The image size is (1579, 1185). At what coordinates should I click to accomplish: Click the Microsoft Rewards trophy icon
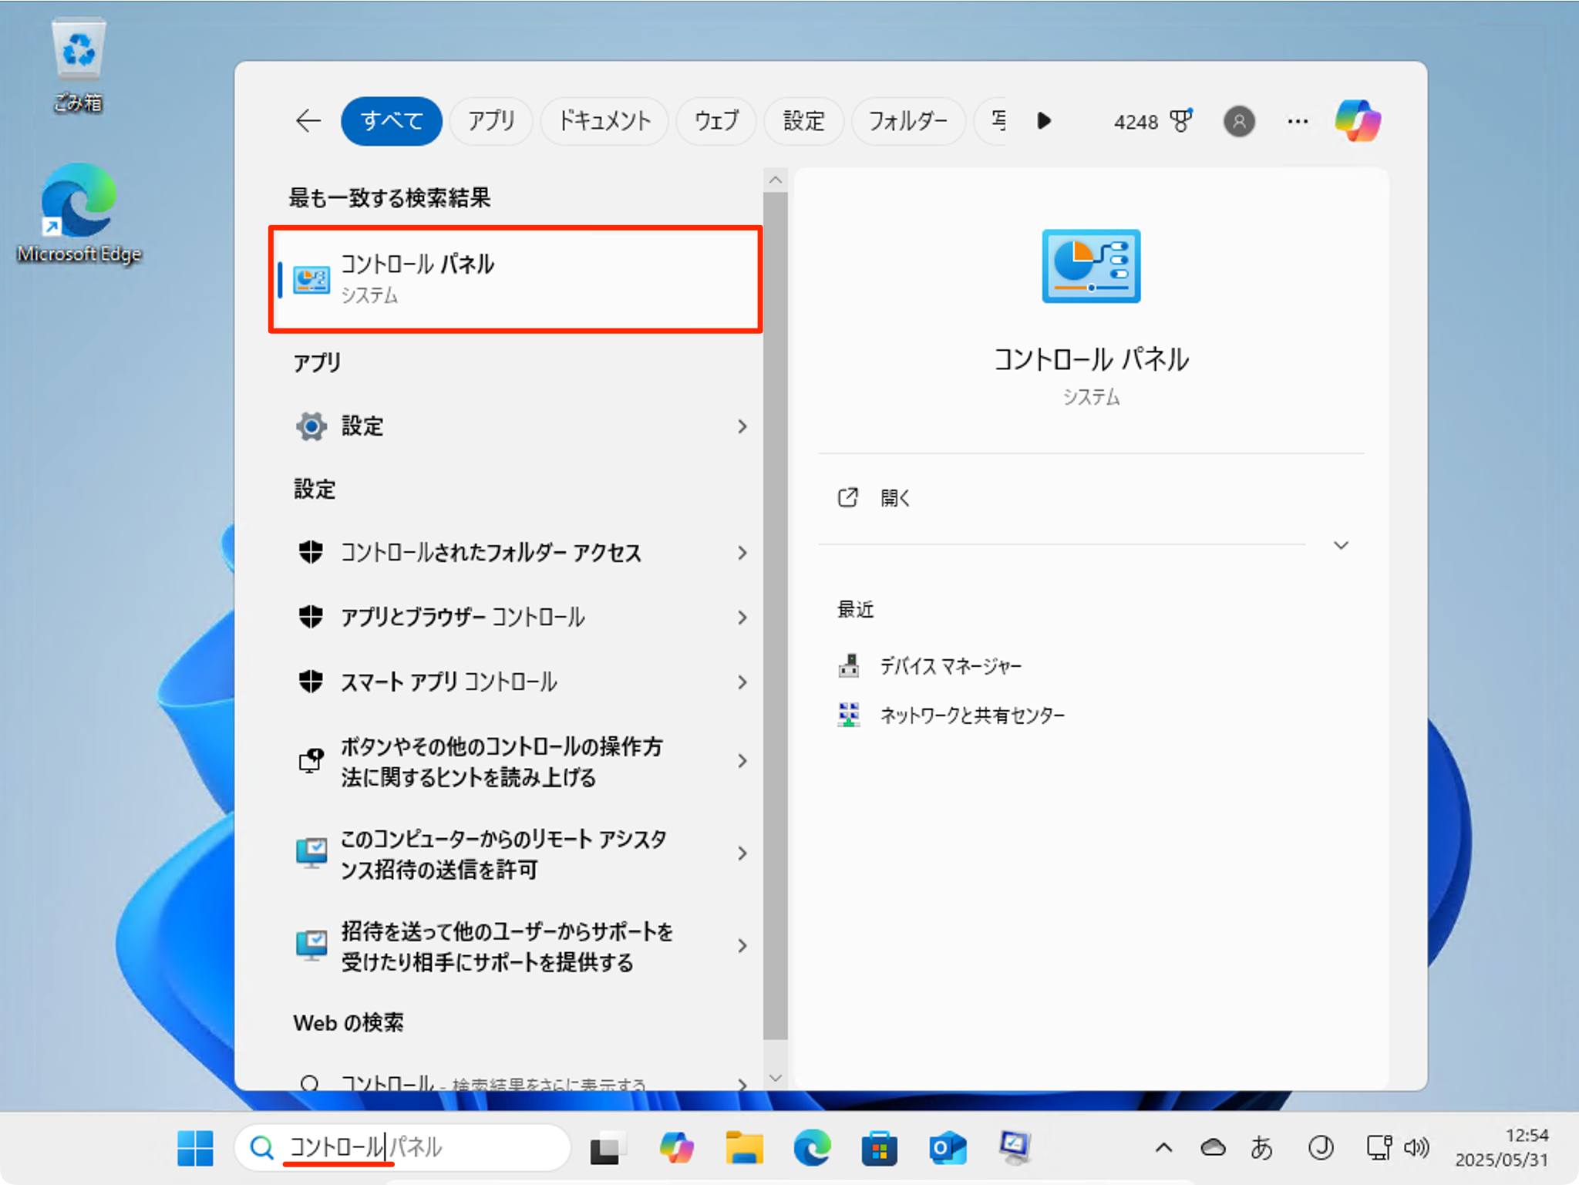point(1181,121)
